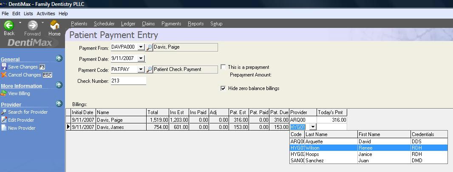Search the Payment Code lookup magnifier
This screenshot has height=172, width=453.
coord(149,69)
